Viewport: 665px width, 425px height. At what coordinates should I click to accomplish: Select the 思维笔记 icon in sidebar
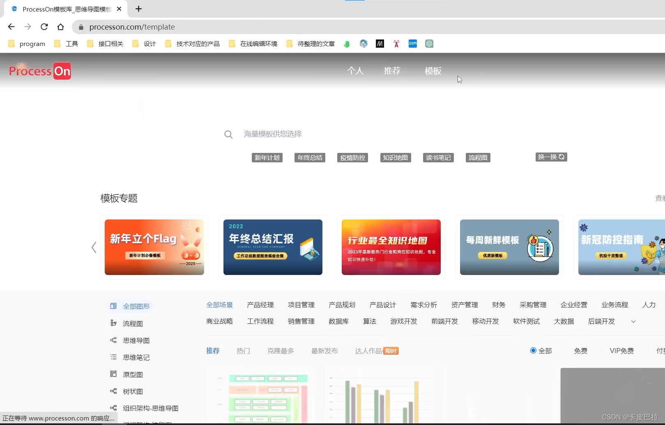click(x=113, y=357)
